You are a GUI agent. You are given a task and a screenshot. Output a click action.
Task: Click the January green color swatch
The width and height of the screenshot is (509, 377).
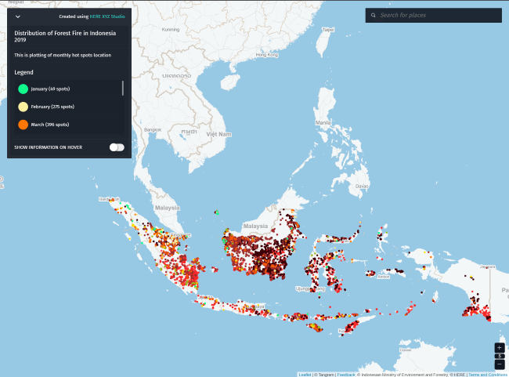click(x=23, y=89)
